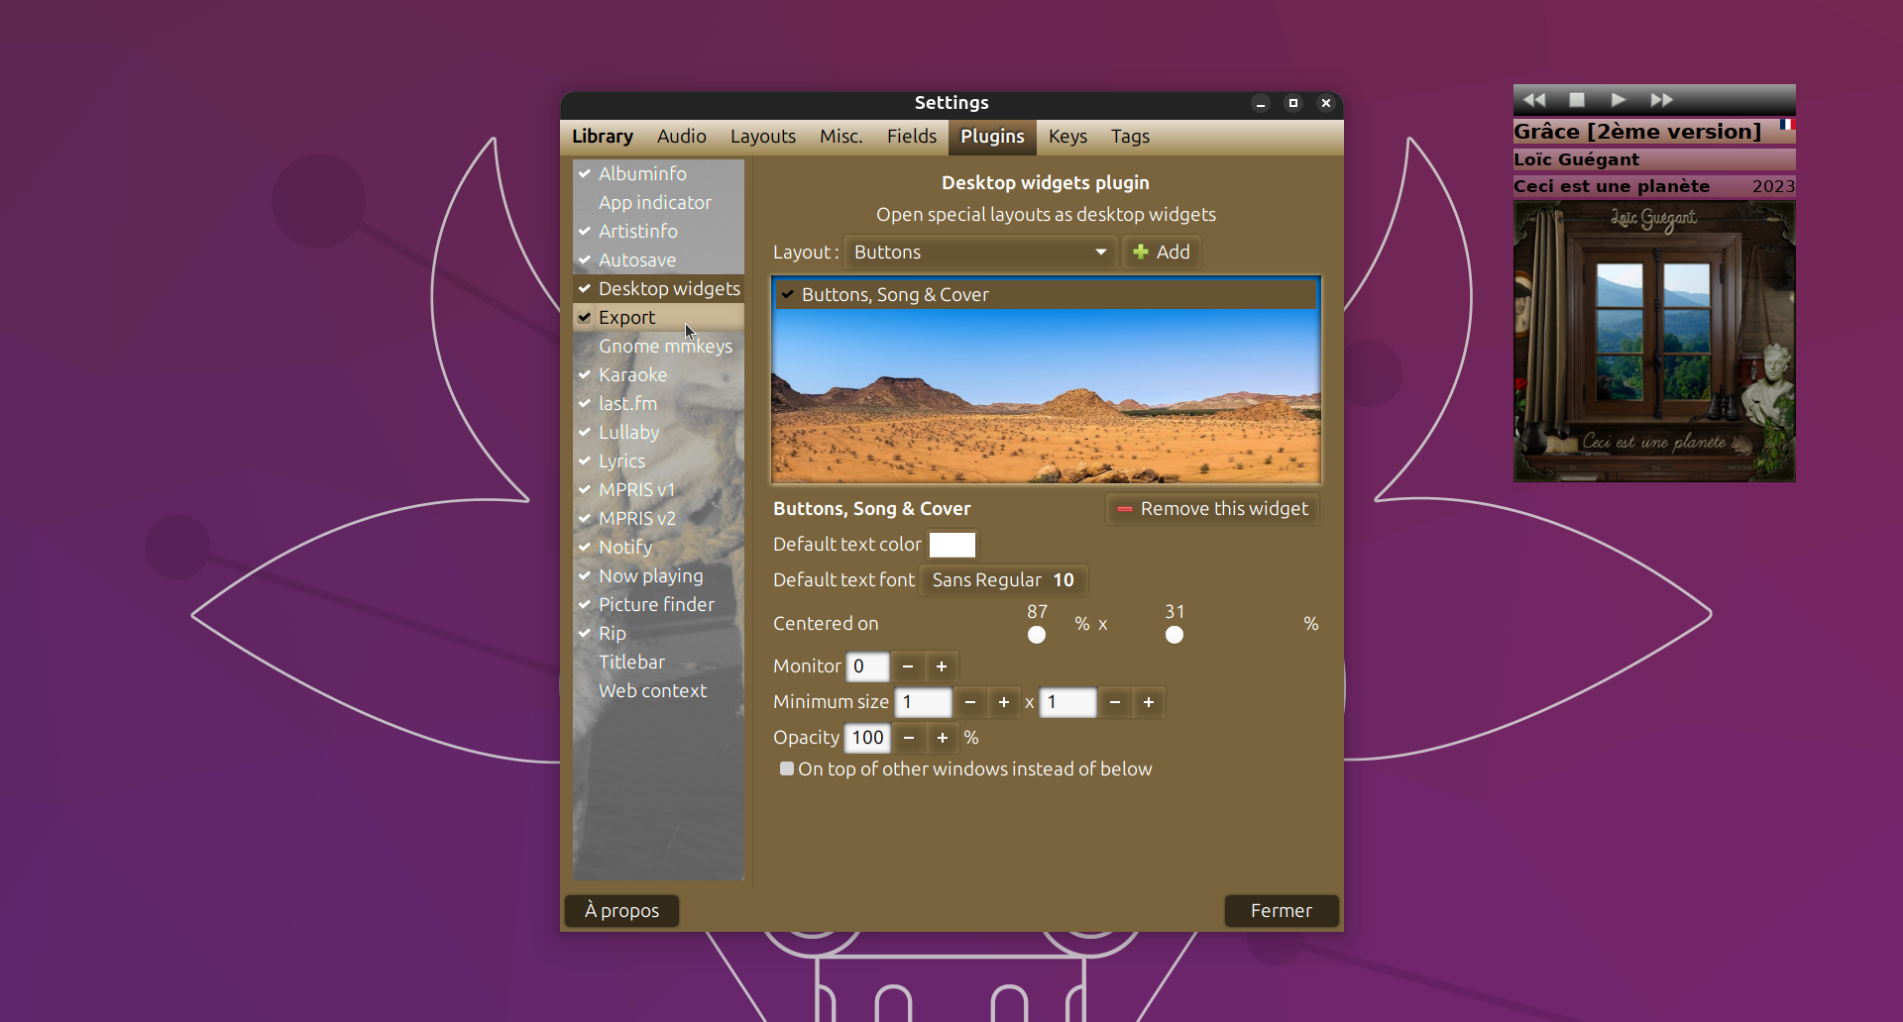Click the play button in desktop widget

point(1619,100)
